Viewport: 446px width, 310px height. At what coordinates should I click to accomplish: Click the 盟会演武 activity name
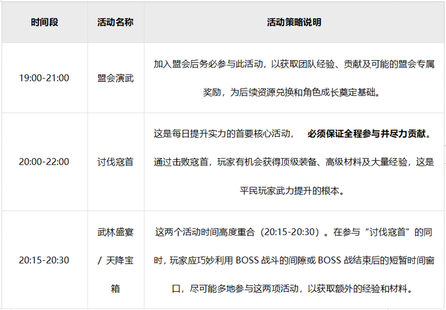[116, 78]
